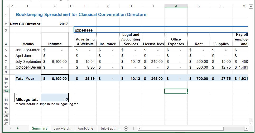Click Legal and Accounting Services heading

[x=131, y=39]
